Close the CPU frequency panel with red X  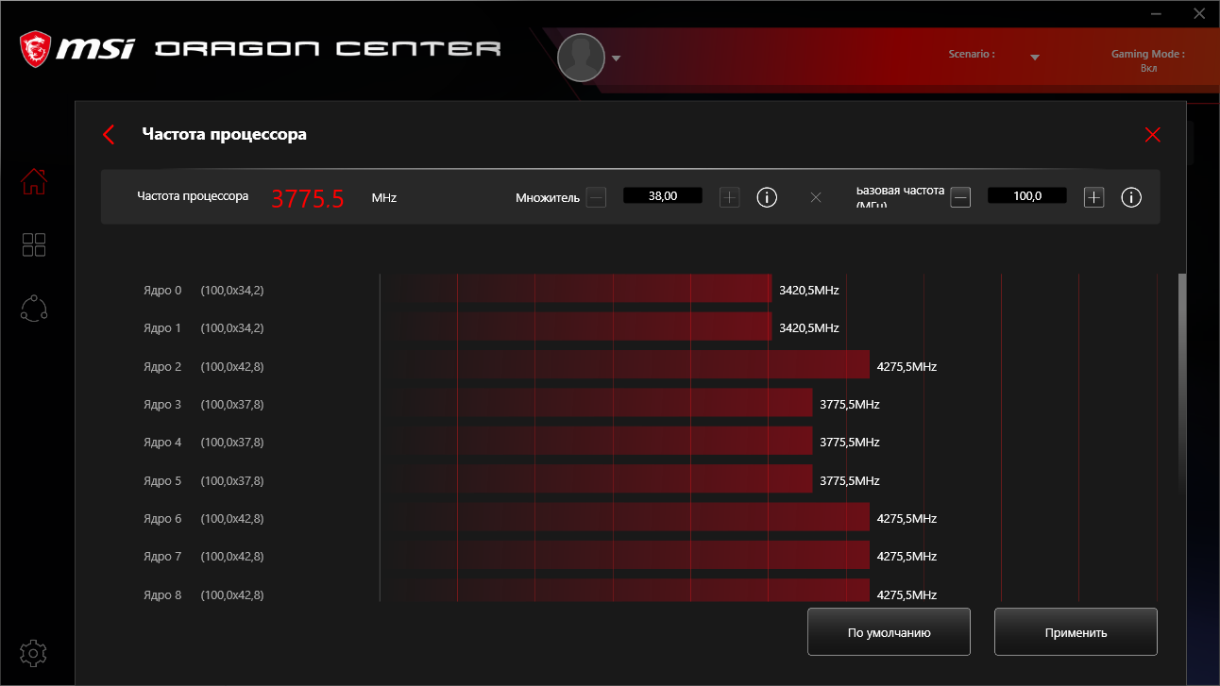(1152, 135)
